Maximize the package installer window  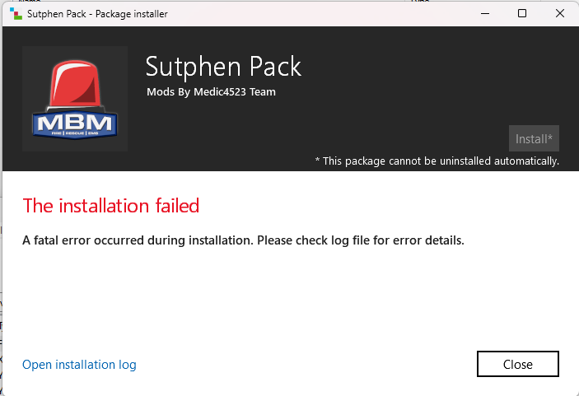tap(522, 13)
